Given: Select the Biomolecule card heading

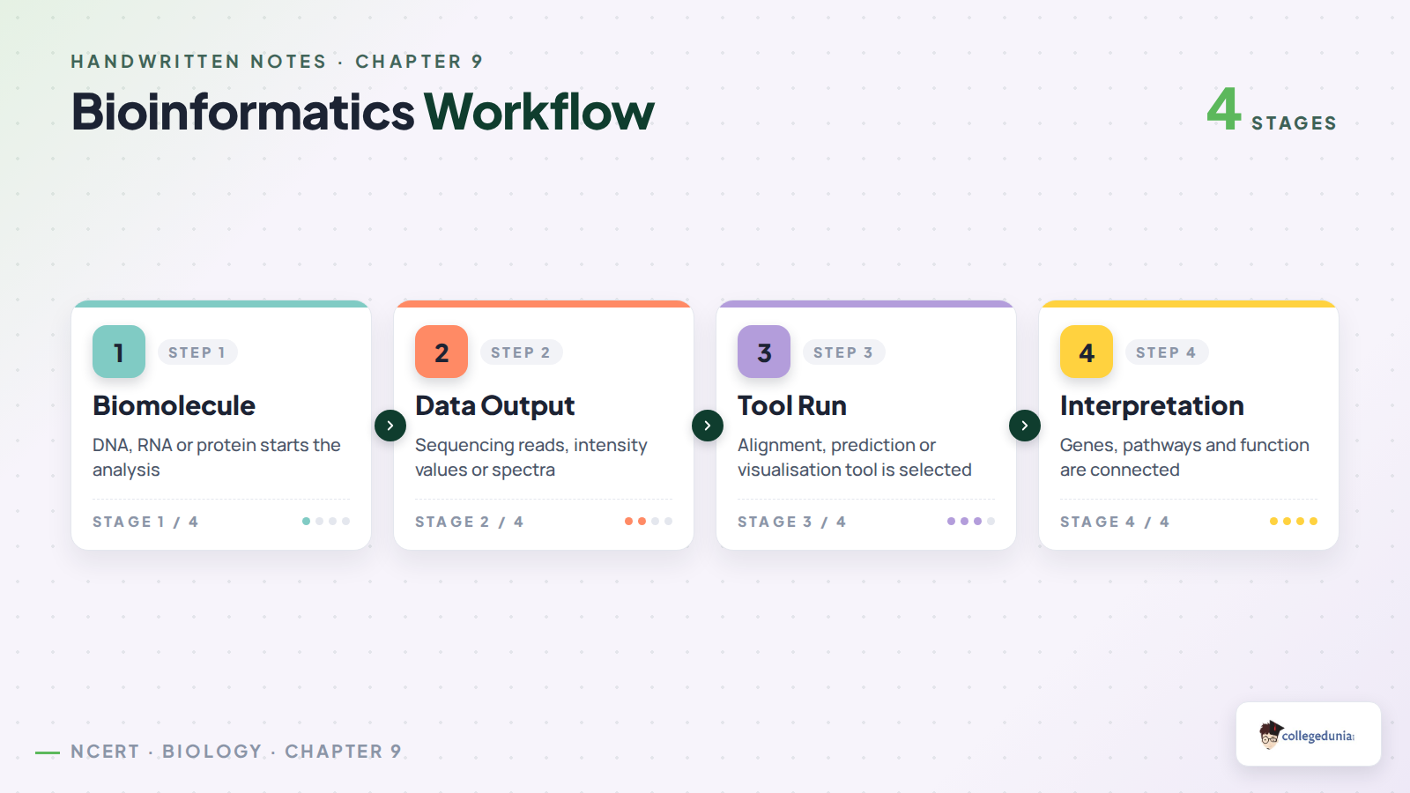Looking at the screenshot, I should point(174,405).
